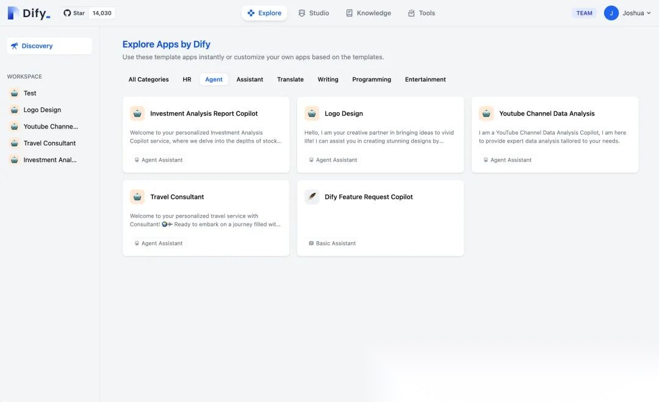Image resolution: width=659 pixels, height=402 pixels.
Task: Go to the Studio section
Action: pos(314,13)
